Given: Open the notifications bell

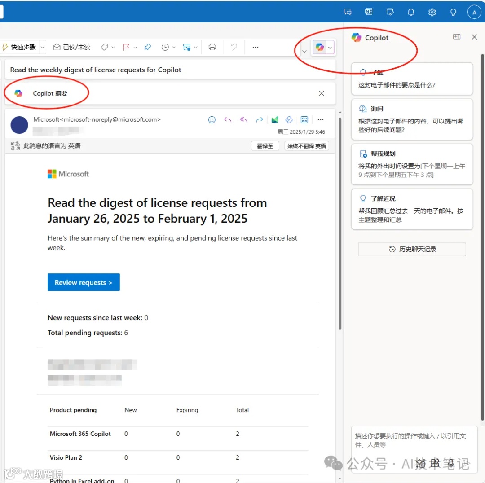Looking at the screenshot, I should coord(411,12).
